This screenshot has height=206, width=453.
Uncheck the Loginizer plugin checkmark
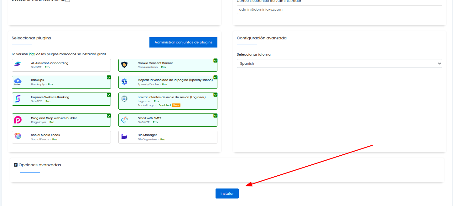215,95
